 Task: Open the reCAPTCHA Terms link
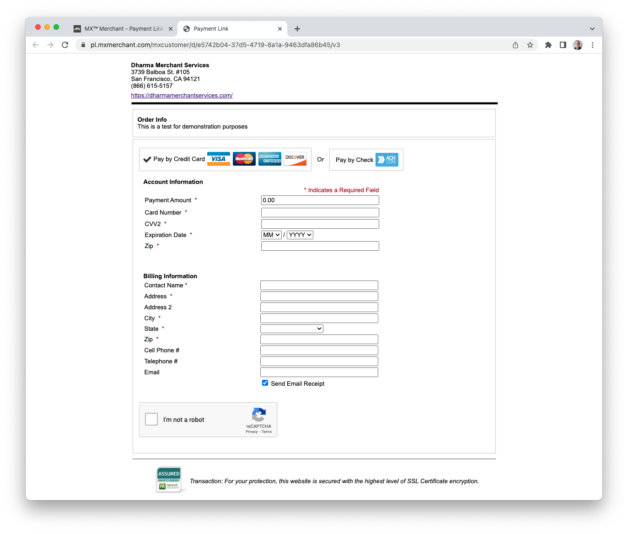266,432
